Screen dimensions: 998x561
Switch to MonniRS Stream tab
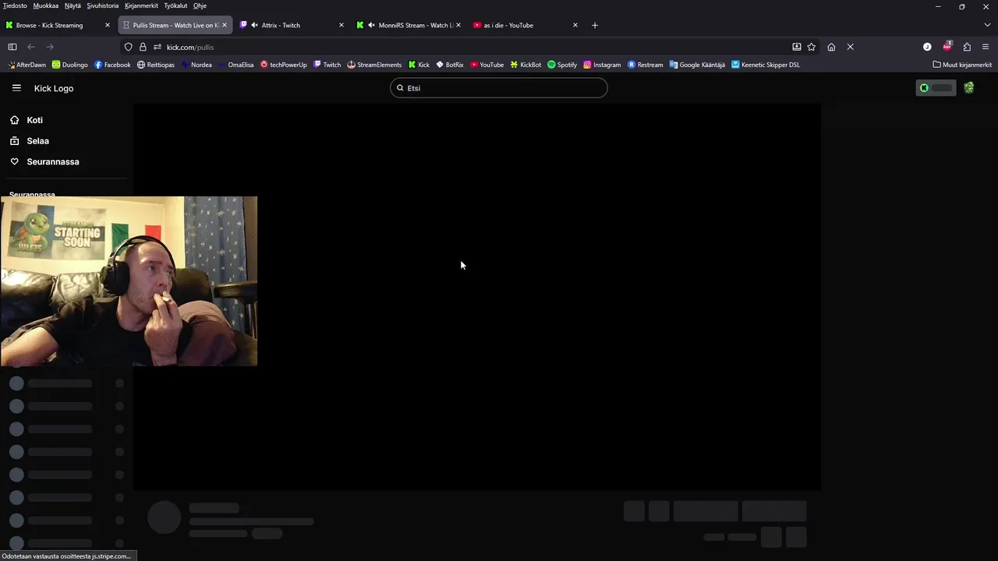(409, 25)
